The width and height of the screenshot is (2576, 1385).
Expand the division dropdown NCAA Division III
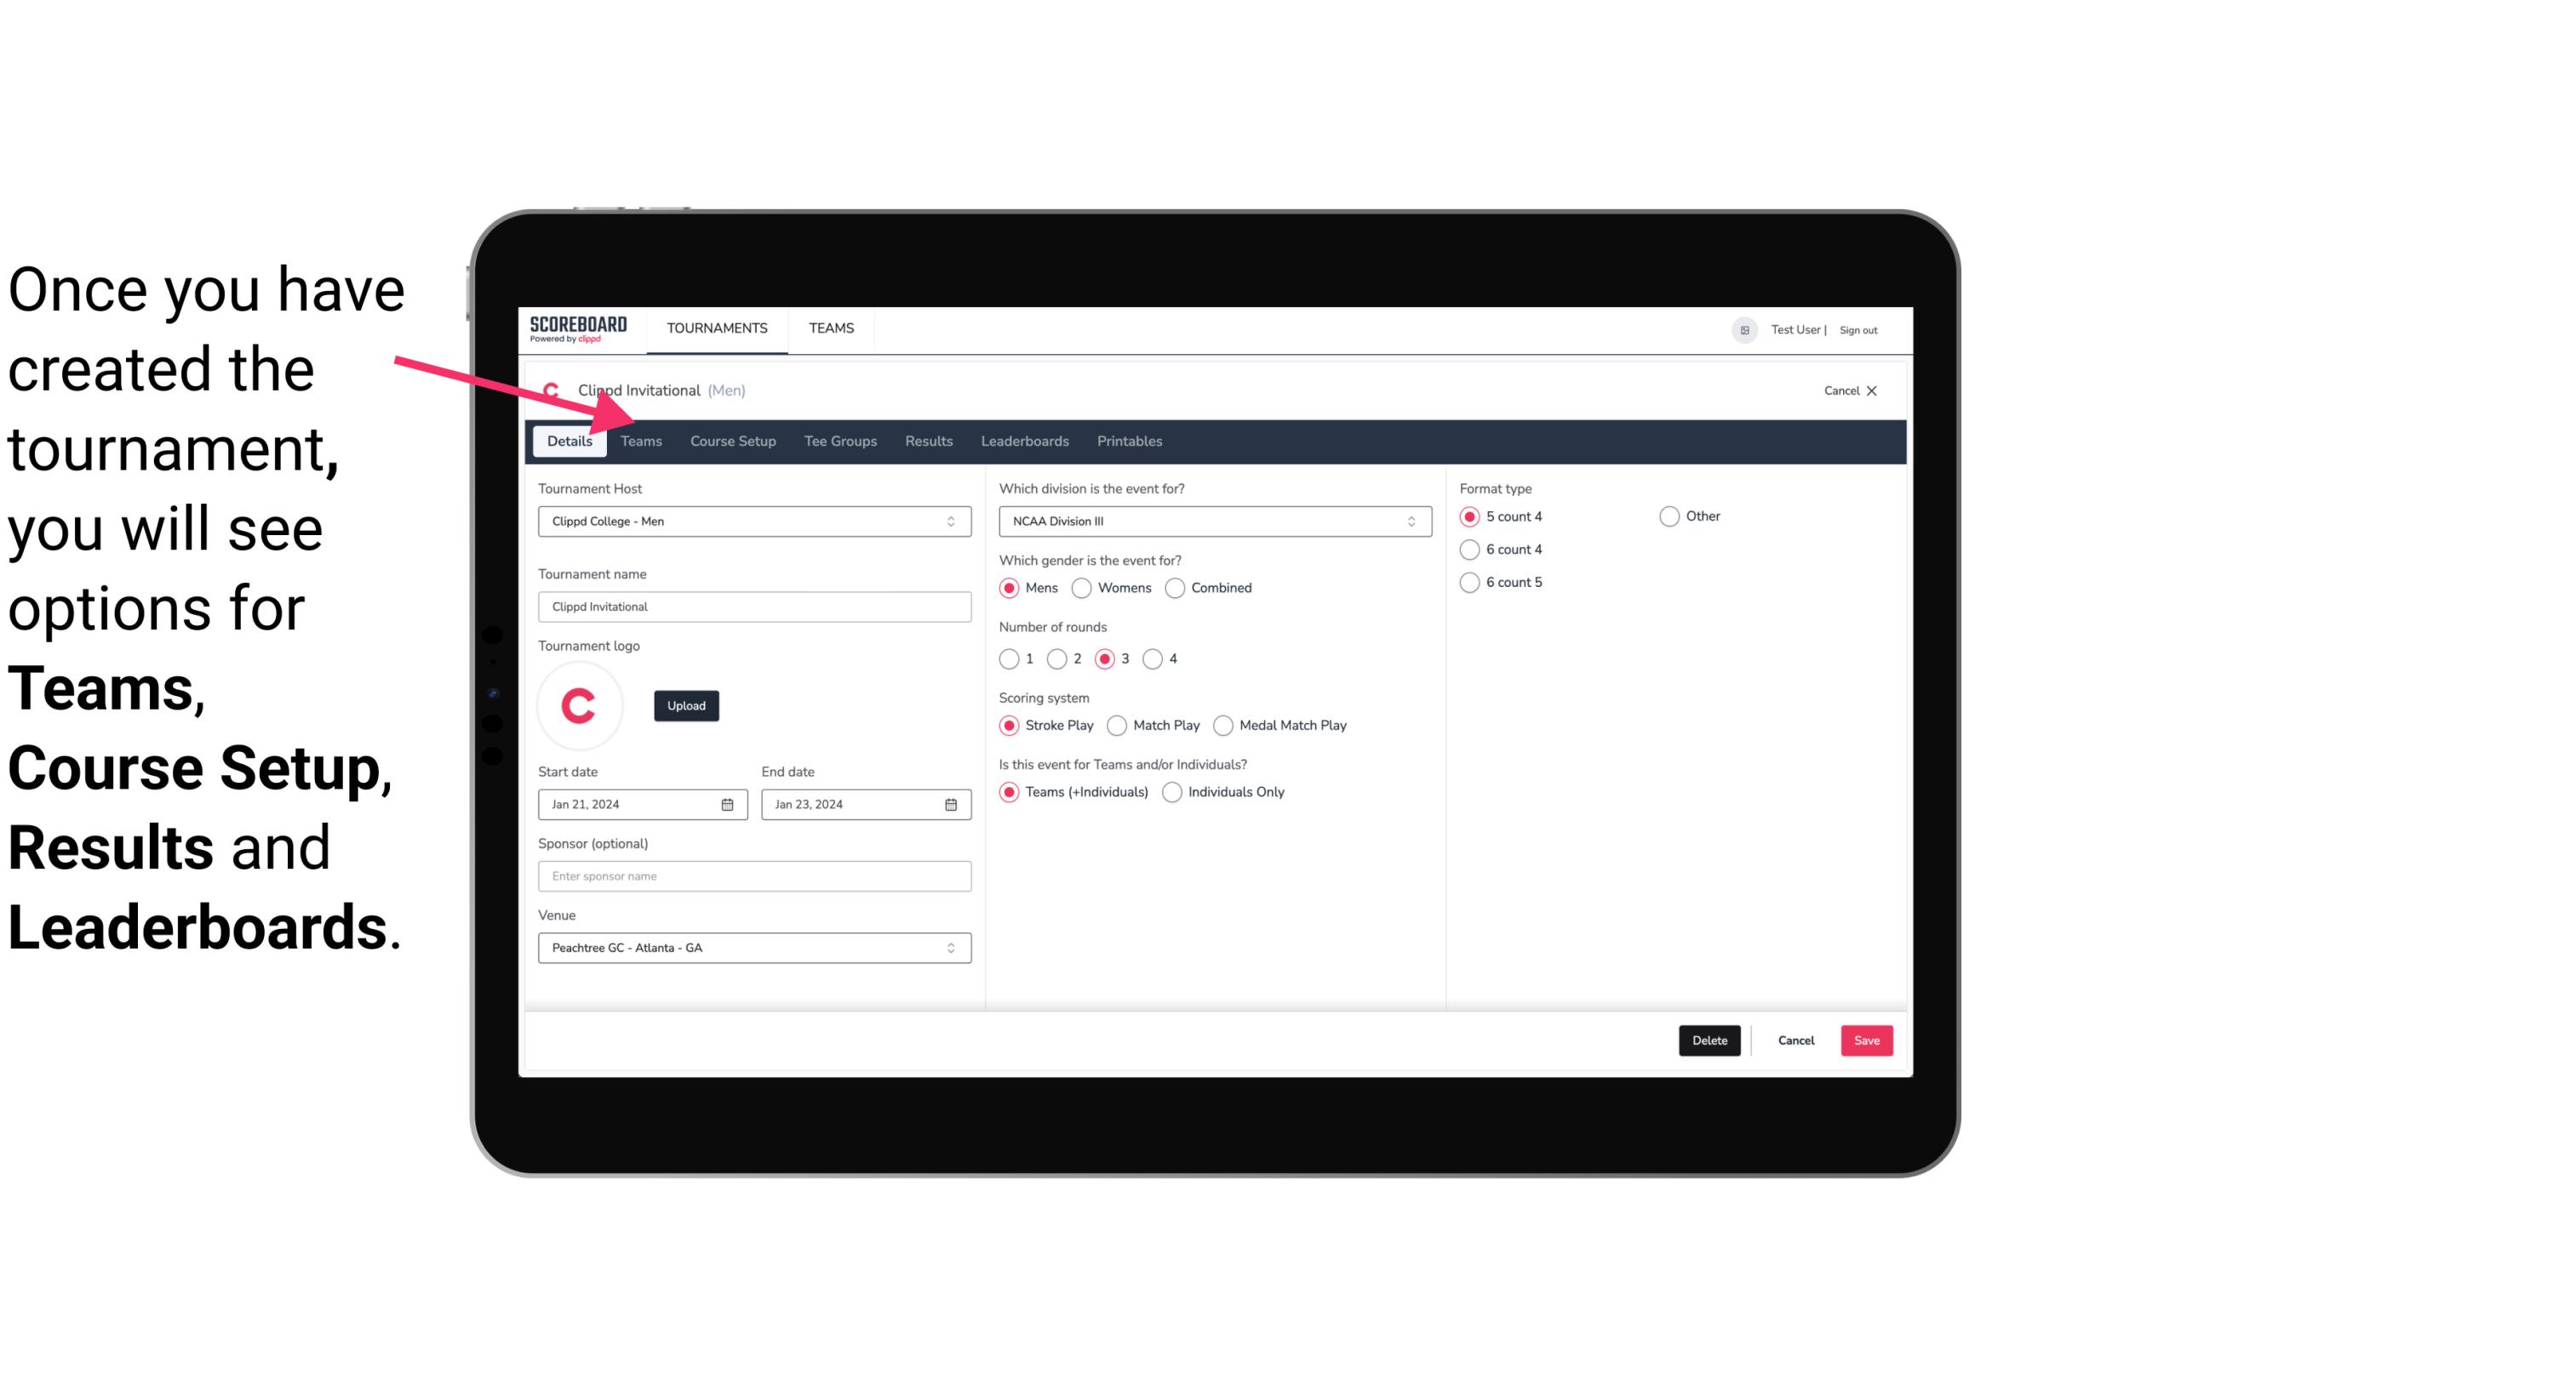tap(1407, 521)
